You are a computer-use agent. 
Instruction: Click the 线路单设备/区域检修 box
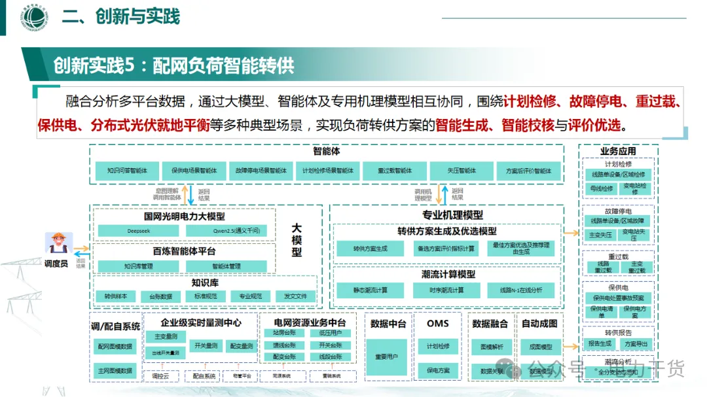tap(619, 175)
